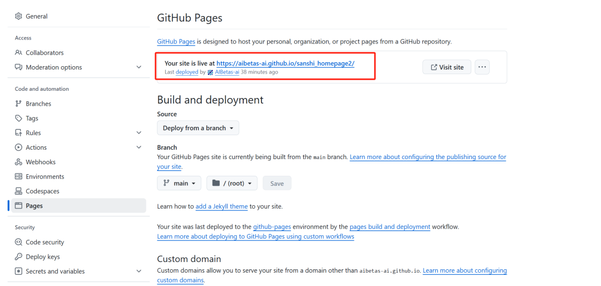Click the '38 minutes ago' timestamp
This screenshot has height=286, width=601.
[x=259, y=72]
